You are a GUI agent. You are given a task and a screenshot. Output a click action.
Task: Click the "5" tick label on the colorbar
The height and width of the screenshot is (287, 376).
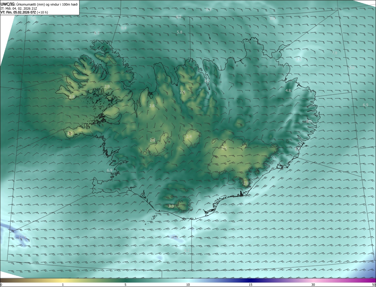125,285
